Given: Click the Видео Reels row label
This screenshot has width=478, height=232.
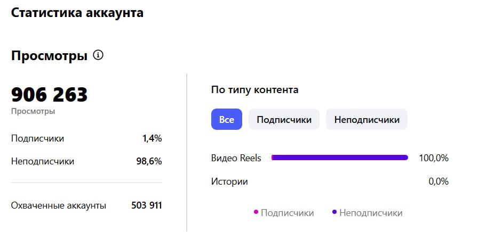Looking at the screenshot, I should pyautogui.click(x=236, y=158).
